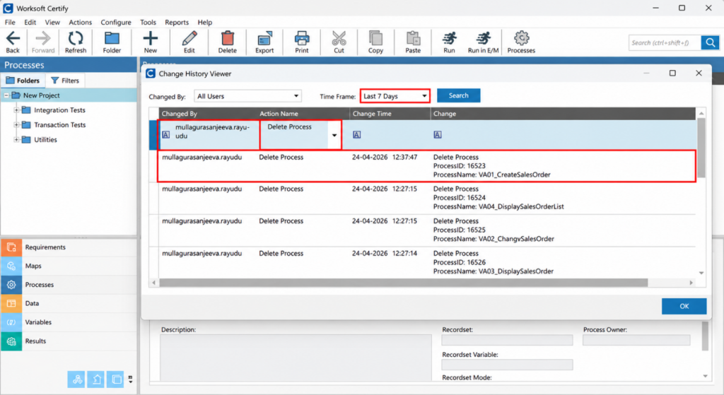This screenshot has height=395, width=724.
Task: Click the Paste clipboard icon
Action: pos(413,42)
